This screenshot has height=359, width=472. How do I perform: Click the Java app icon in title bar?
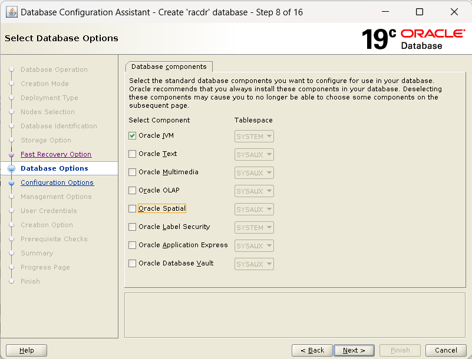[11, 12]
